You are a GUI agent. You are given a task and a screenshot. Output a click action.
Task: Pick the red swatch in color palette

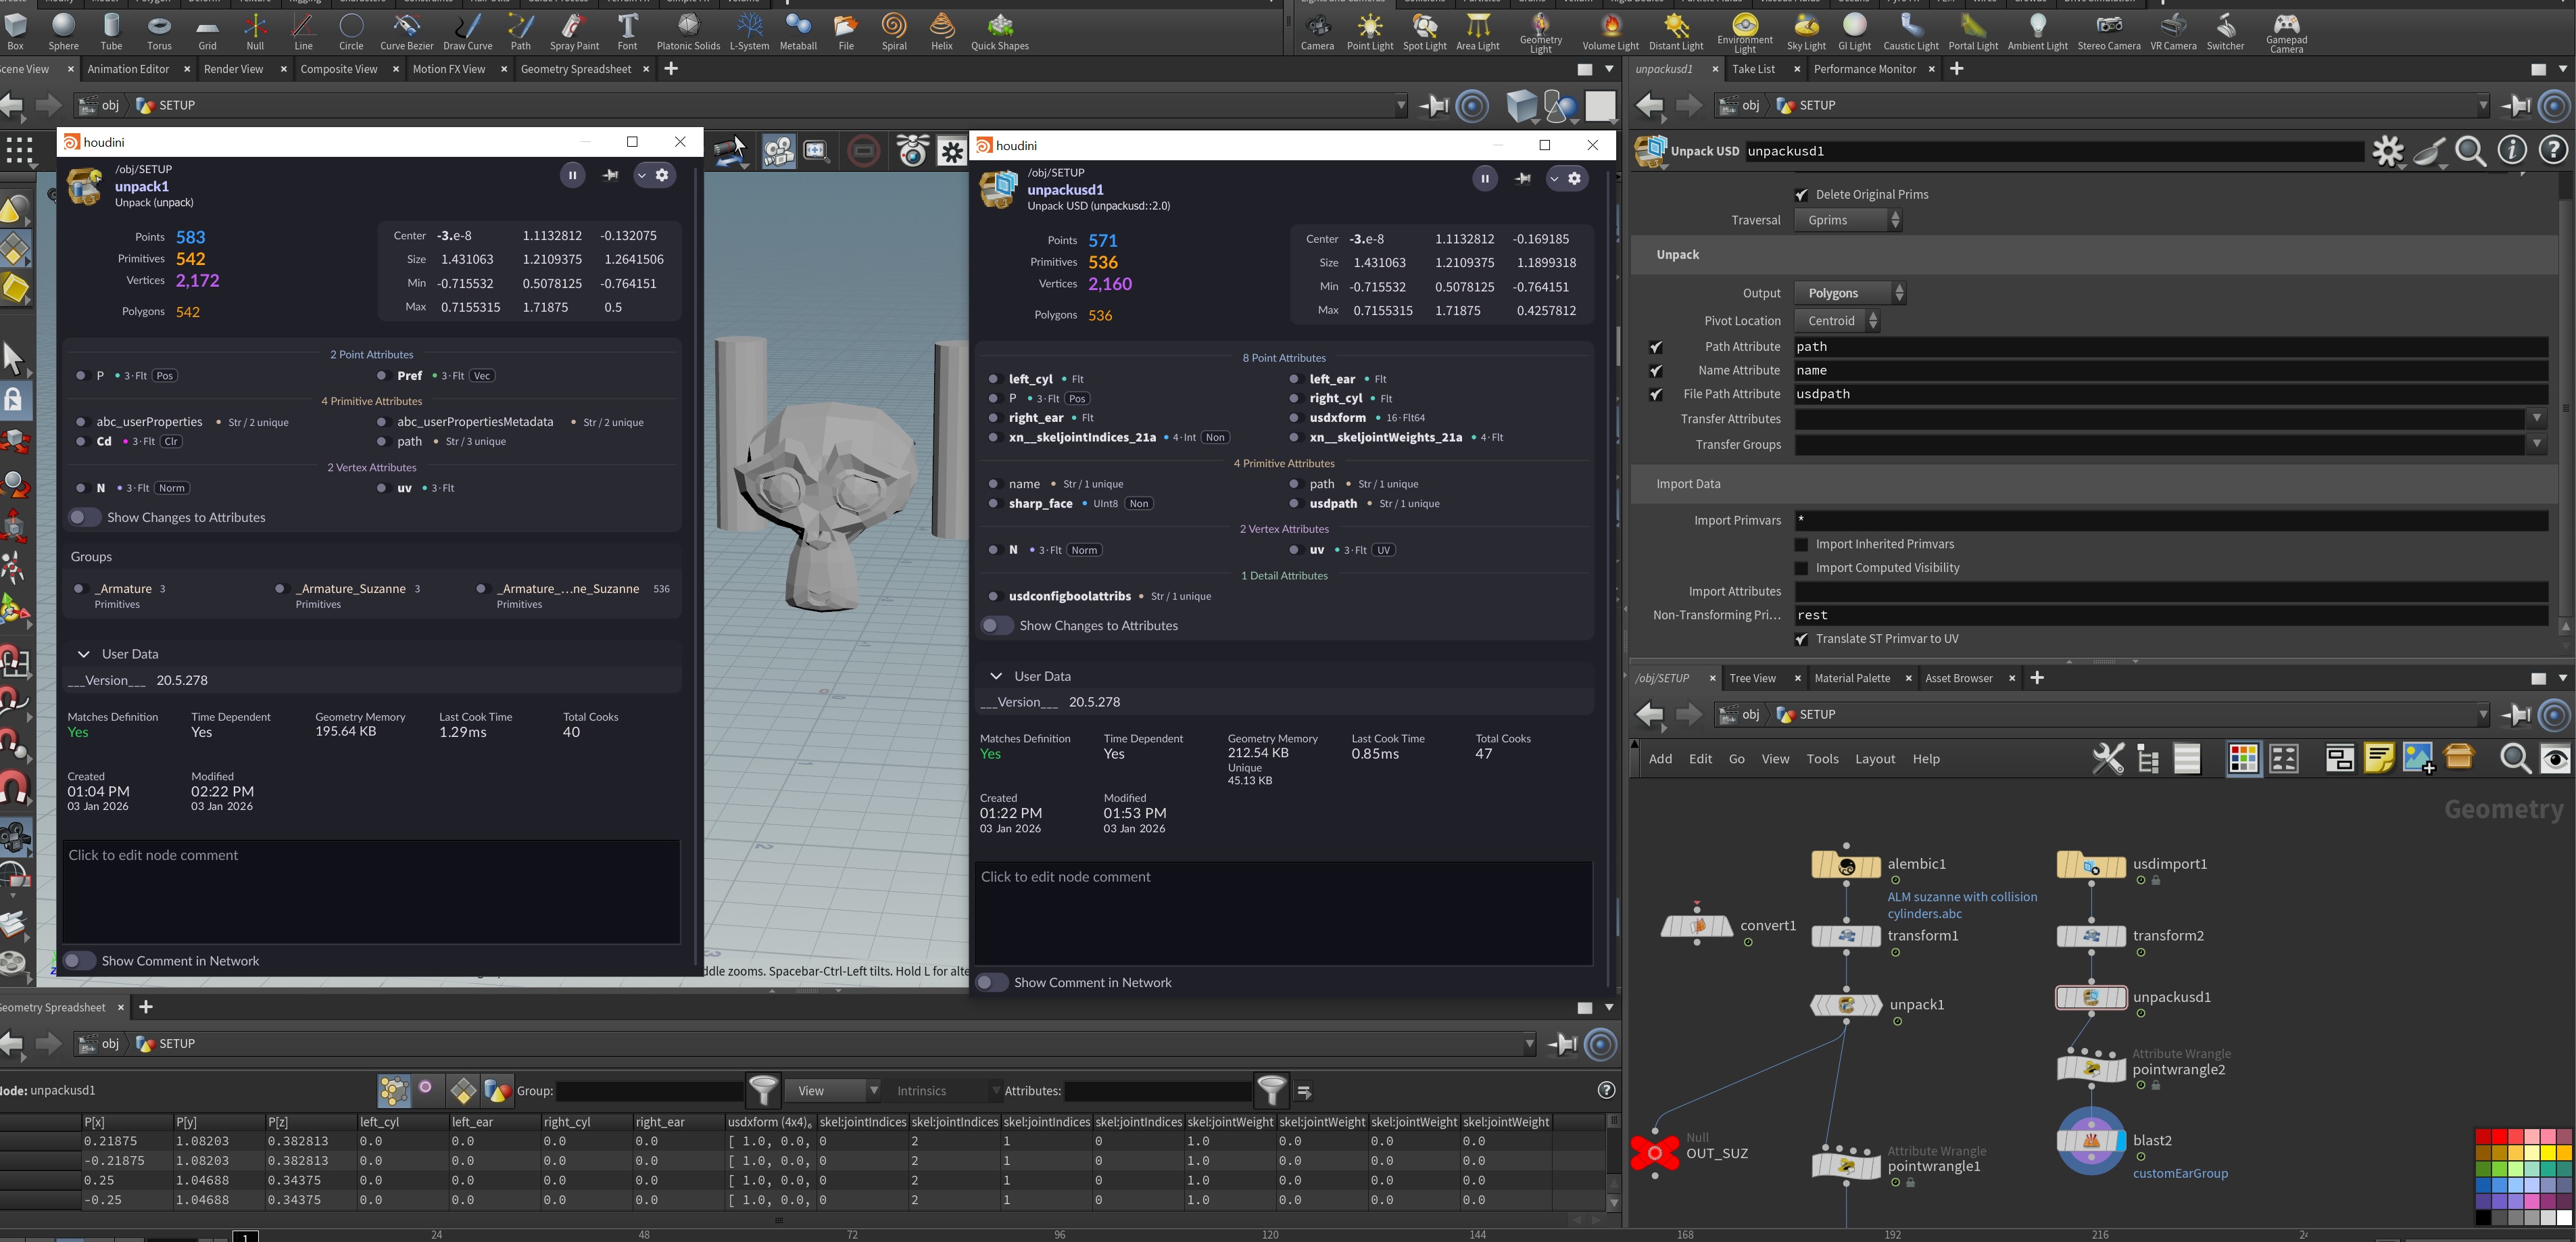click(x=2500, y=1137)
